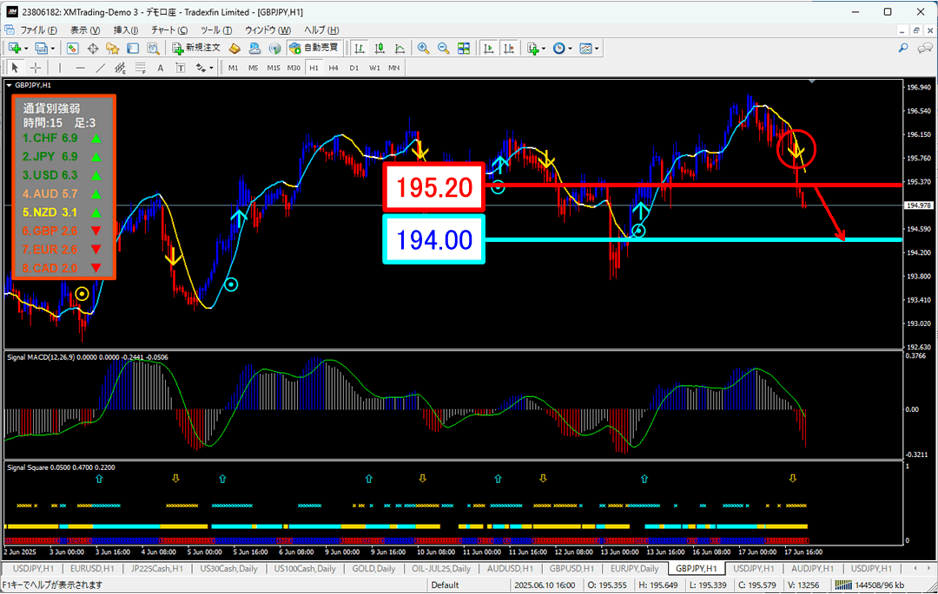938x594 pixels.
Task: Select the vertical line tool
Action: (x=59, y=68)
